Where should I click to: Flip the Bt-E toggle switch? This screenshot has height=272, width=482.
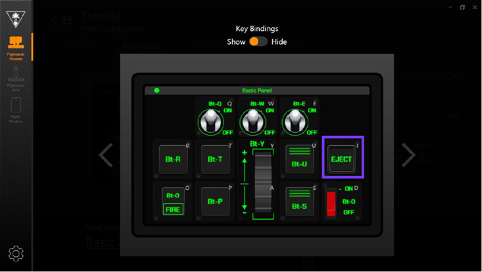pyautogui.click(x=295, y=121)
